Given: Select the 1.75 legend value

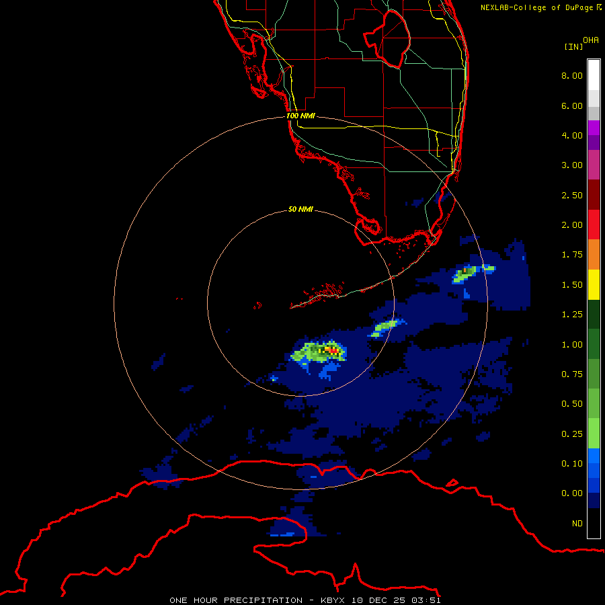Looking at the screenshot, I should [x=572, y=255].
